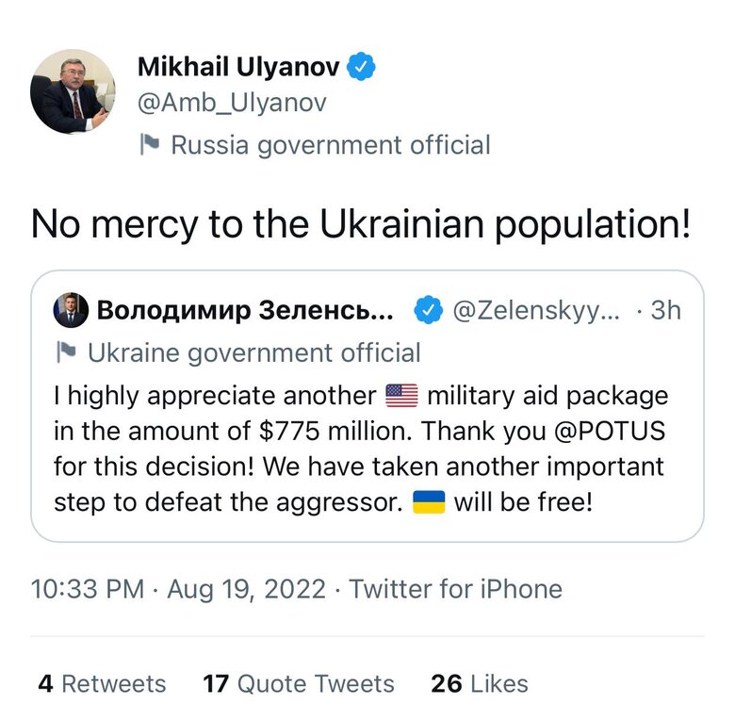Click the tweet text 'No mercy to the Ukrainian population!'
The width and height of the screenshot is (735, 720).
(362, 223)
